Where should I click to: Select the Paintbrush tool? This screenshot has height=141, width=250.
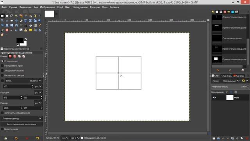coord(2,30)
